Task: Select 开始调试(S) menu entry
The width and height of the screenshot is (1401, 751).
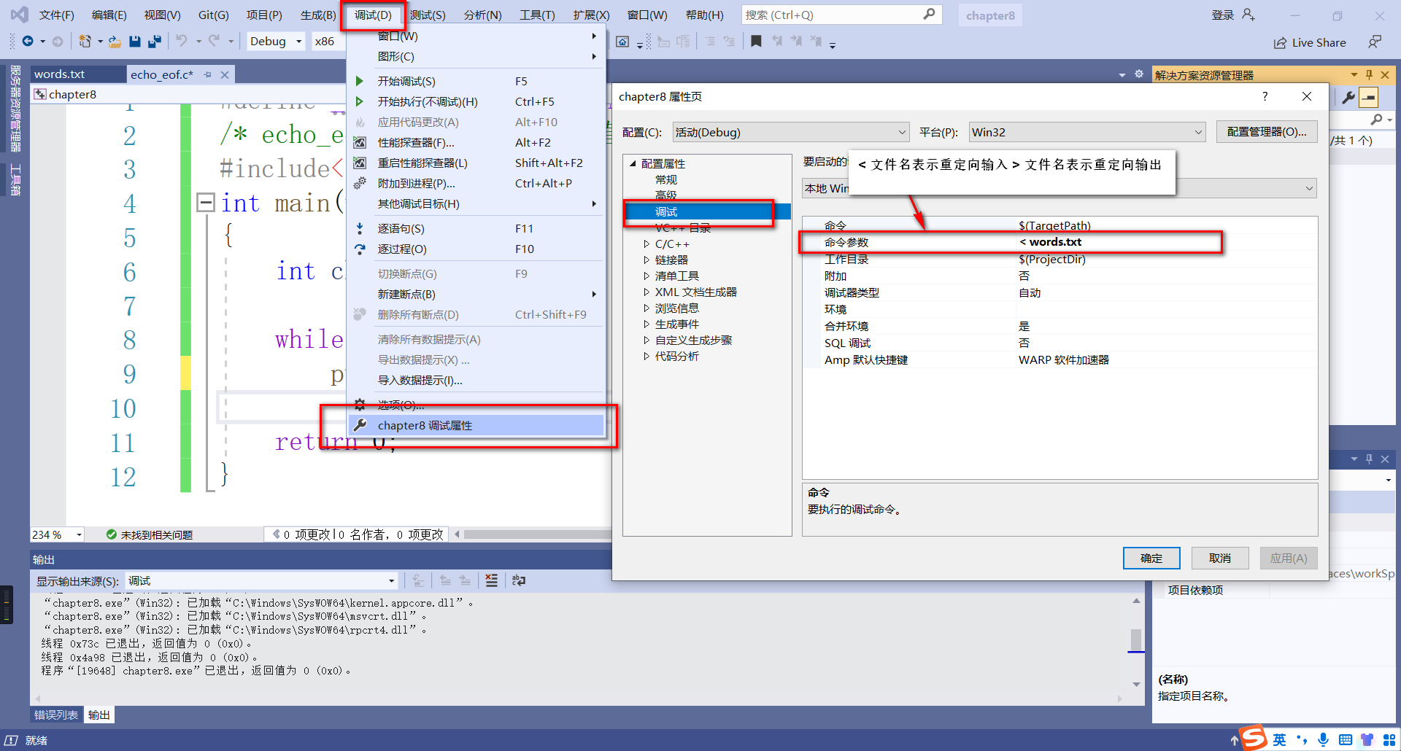Action: click(476, 81)
